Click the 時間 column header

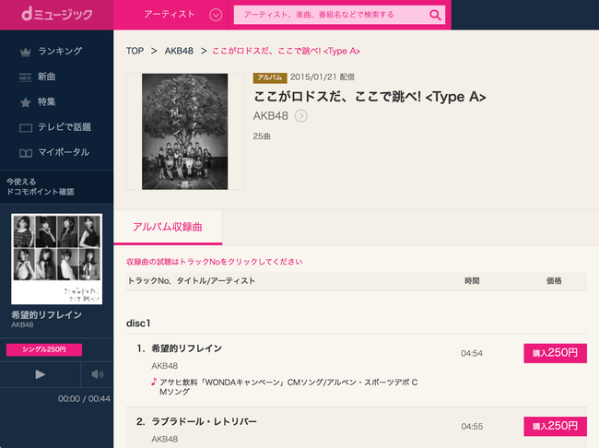pyautogui.click(x=472, y=280)
